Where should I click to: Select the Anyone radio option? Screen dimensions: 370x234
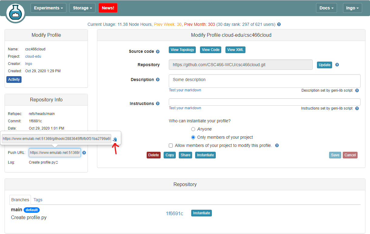click(x=193, y=129)
